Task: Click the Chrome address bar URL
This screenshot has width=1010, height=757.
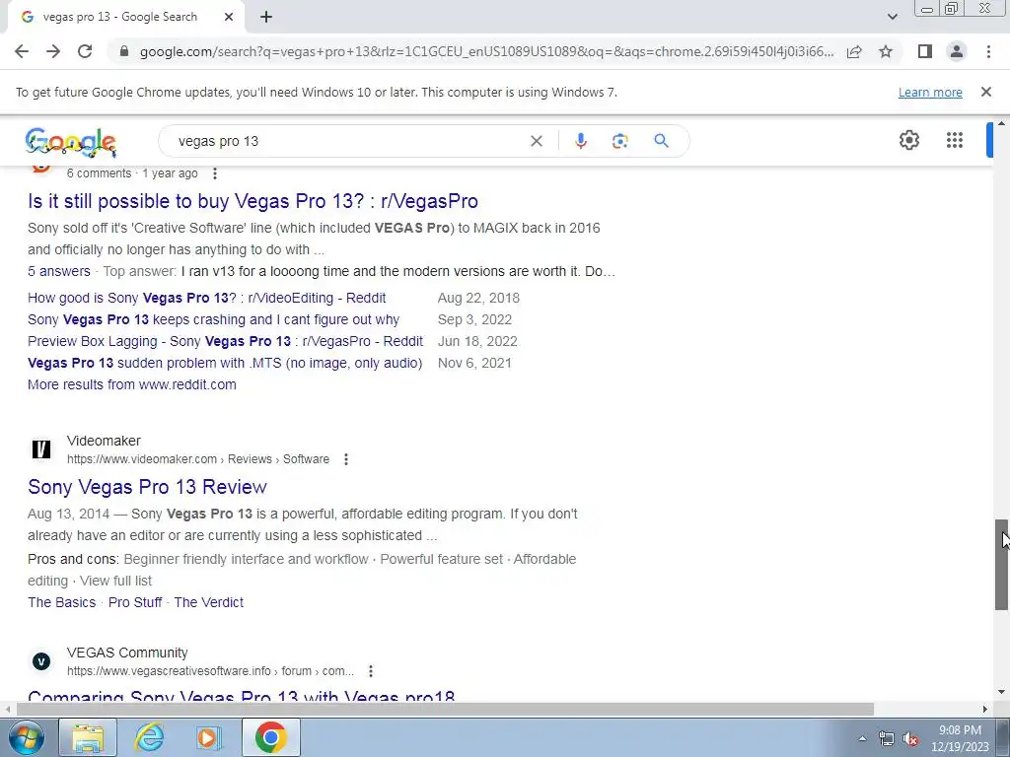Action: tap(486, 51)
